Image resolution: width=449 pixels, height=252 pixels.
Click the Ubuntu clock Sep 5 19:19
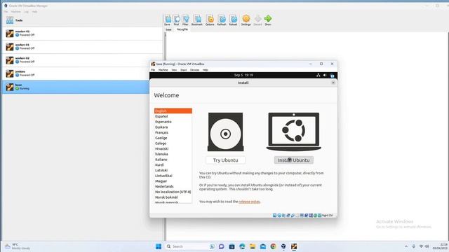[x=243, y=75]
